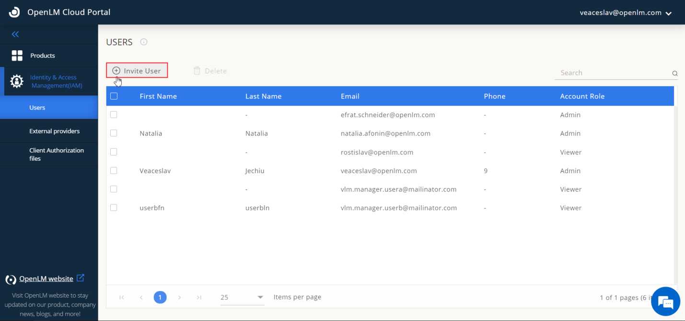Click the external link icon by OpenLM website
The image size is (685, 321).
click(x=81, y=278)
